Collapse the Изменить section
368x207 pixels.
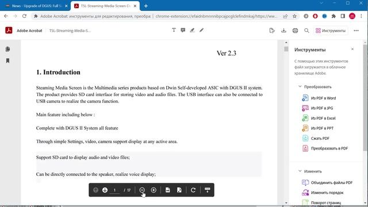pyautogui.click(x=300, y=171)
